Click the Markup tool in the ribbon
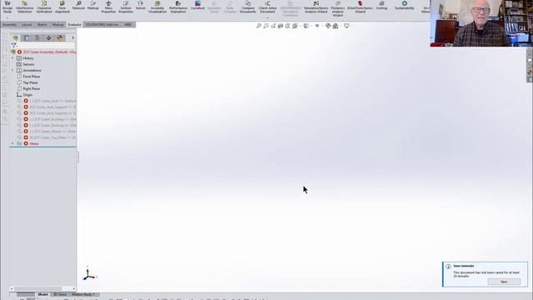The image size is (533, 300). coord(92,6)
